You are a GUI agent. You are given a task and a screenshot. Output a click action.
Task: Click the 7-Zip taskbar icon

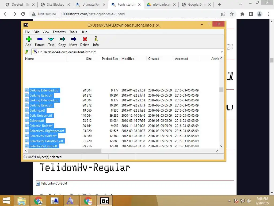pos(105,201)
